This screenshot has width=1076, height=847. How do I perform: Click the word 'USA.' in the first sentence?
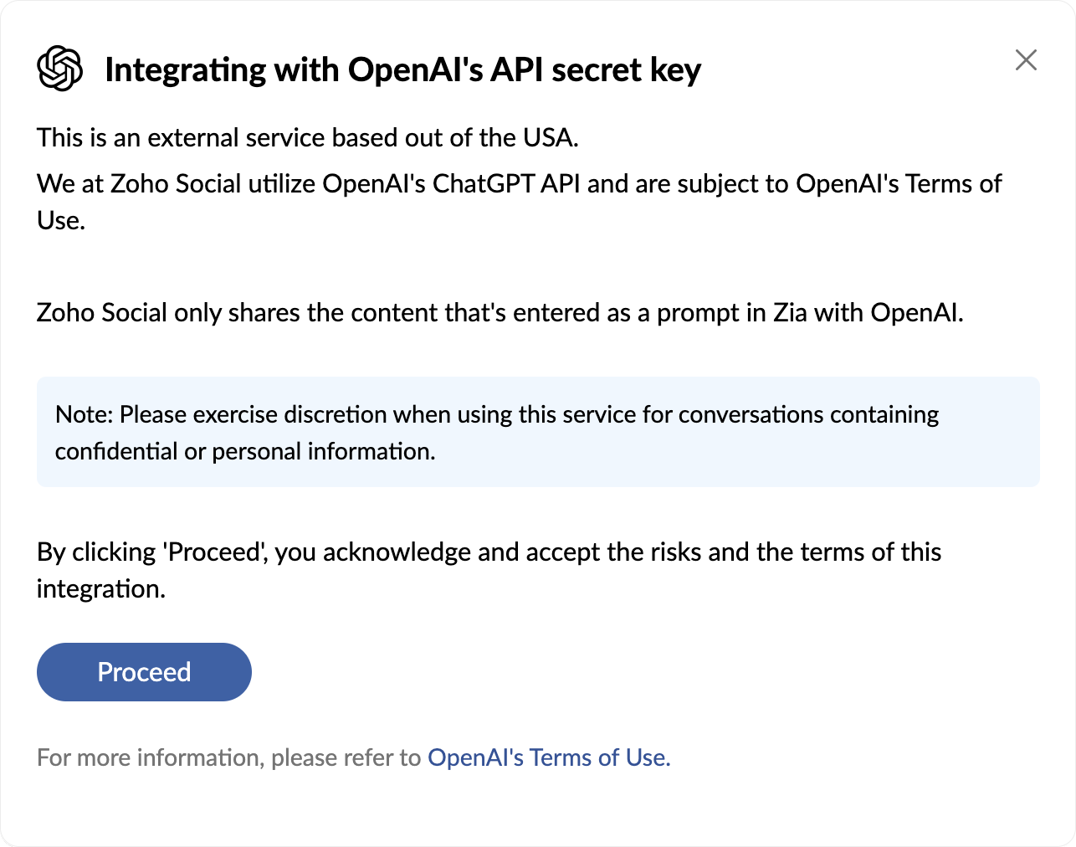551,137
